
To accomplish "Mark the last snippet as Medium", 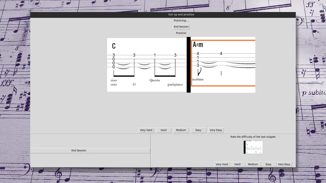I will 253,164.
